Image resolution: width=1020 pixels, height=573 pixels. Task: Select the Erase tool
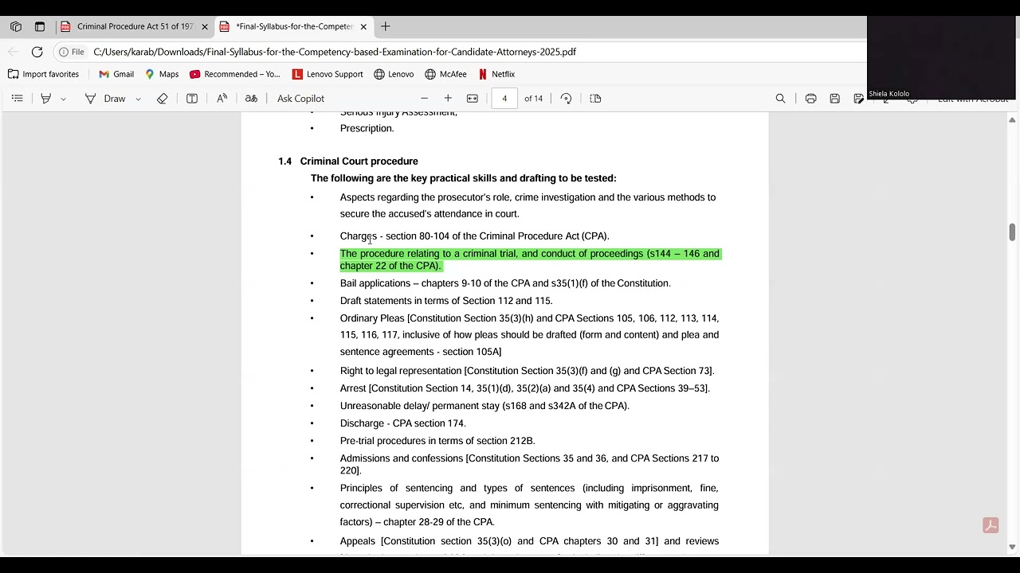coord(163,99)
